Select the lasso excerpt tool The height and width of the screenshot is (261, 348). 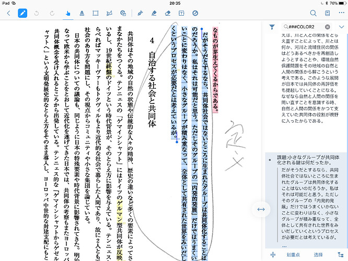pyautogui.click(x=109, y=13)
